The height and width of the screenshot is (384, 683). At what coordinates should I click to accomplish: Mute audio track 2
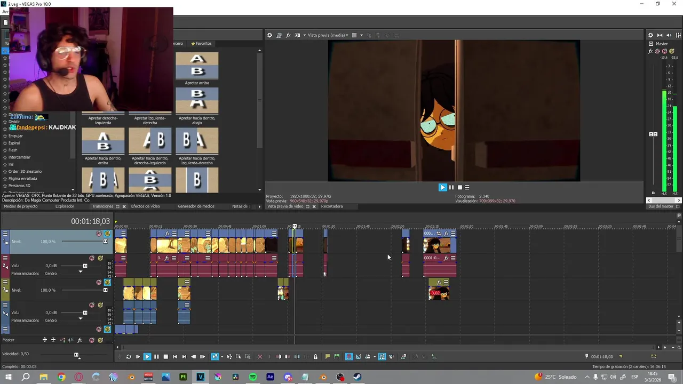click(x=92, y=258)
